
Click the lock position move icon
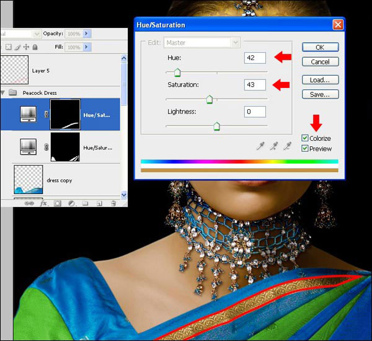pos(26,47)
